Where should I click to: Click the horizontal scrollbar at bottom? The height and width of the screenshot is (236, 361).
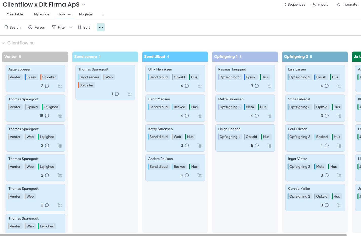tap(173, 235)
